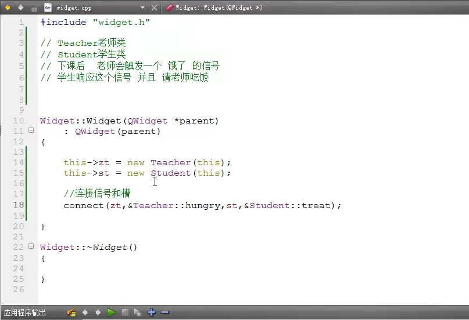Click the C++ file icon beside widget.cpp
The width and height of the screenshot is (469, 320).
pyautogui.click(x=48, y=8)
